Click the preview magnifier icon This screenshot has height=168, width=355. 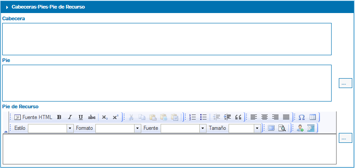(x=282, y=128)
